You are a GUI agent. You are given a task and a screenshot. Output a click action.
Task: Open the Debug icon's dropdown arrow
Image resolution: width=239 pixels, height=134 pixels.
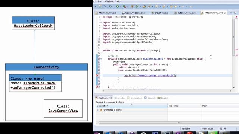[114, 6]
